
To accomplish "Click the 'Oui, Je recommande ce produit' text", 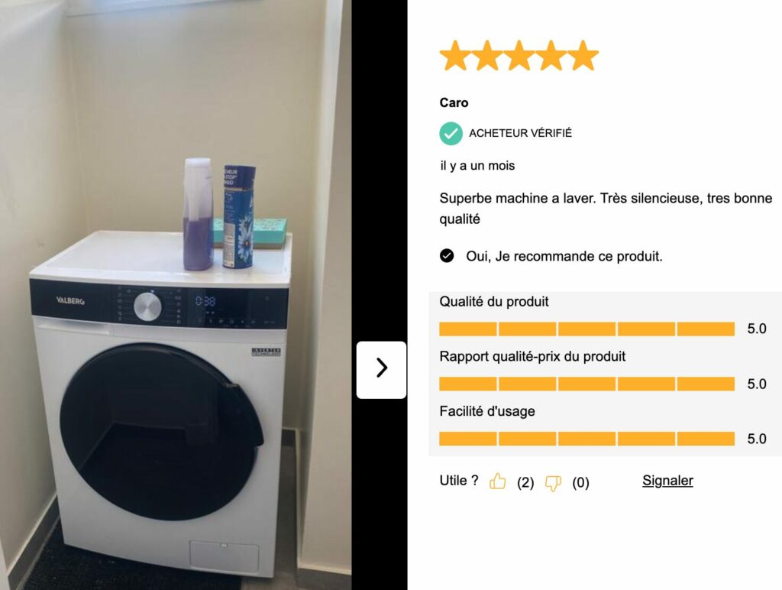I will pyautogui.click(x=564, y=256).
